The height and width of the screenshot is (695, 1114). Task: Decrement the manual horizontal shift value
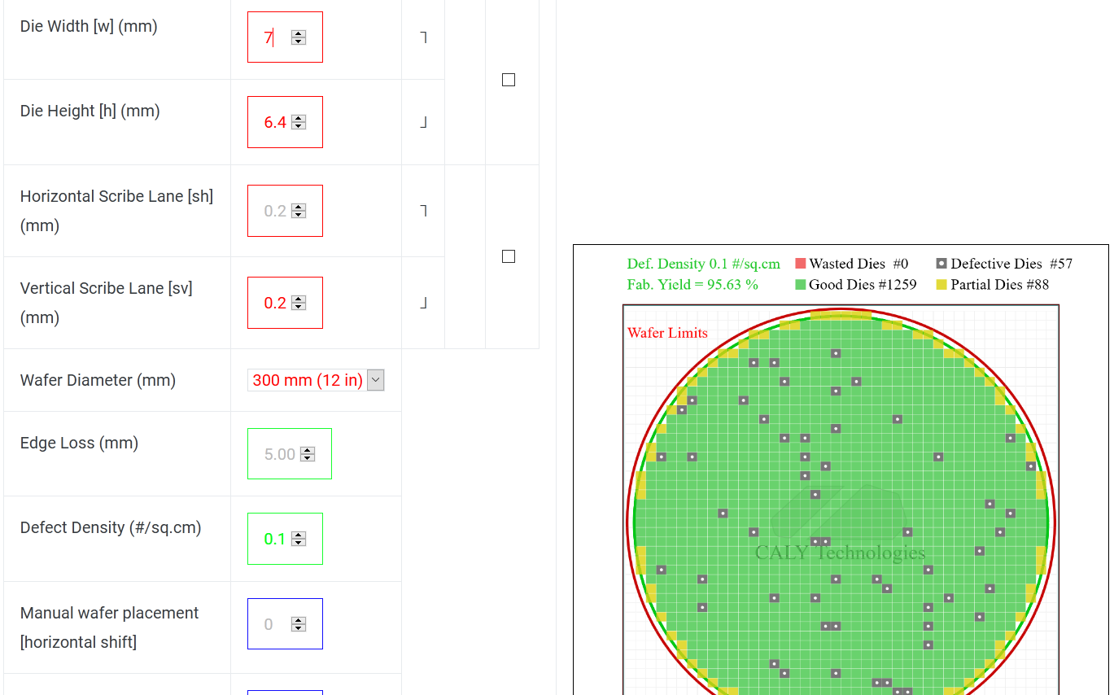point(299,627)
